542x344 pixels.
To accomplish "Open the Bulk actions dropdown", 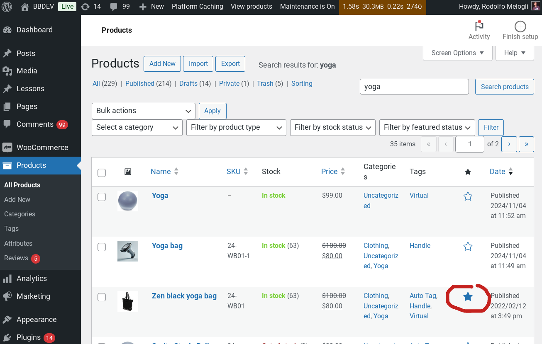I will point(143,111).
